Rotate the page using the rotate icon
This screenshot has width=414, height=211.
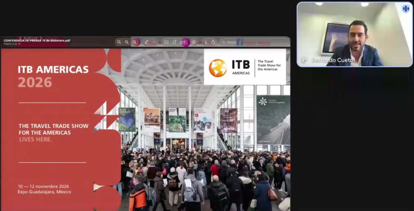click(x=175, y=42)
